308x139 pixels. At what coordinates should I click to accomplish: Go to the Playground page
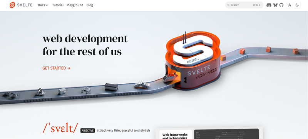point(75,5)
